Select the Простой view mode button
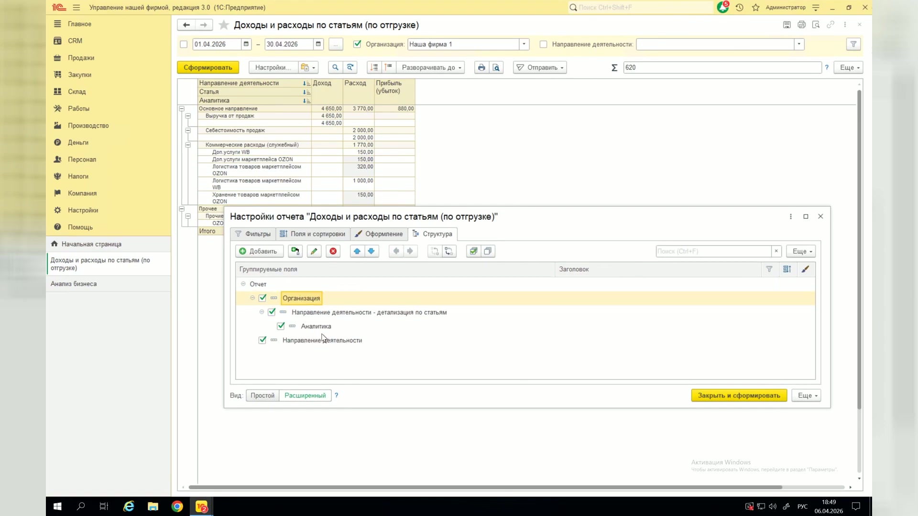 tap(262, 396)
